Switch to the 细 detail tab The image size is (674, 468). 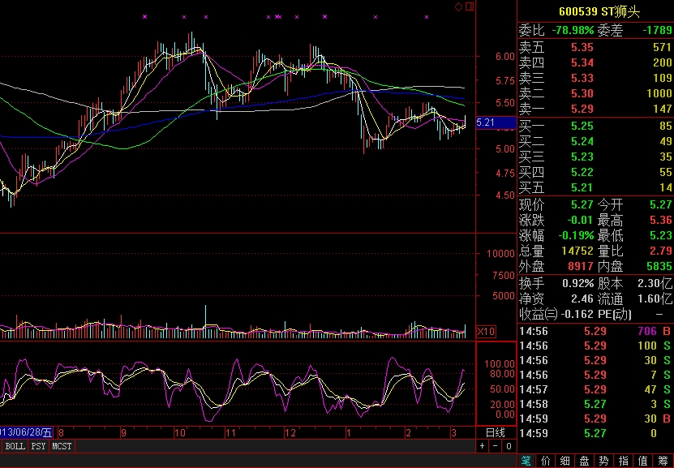[565, 462]
